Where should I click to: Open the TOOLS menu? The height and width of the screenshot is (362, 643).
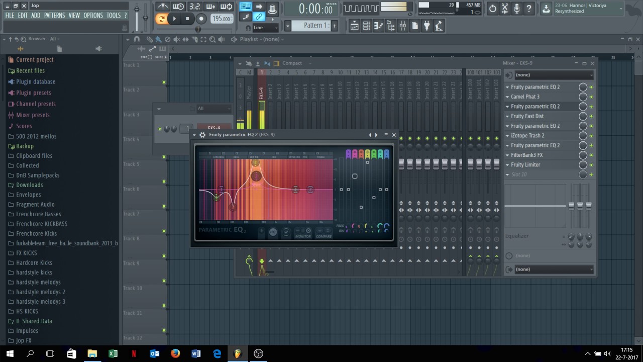tap(114, 16)
